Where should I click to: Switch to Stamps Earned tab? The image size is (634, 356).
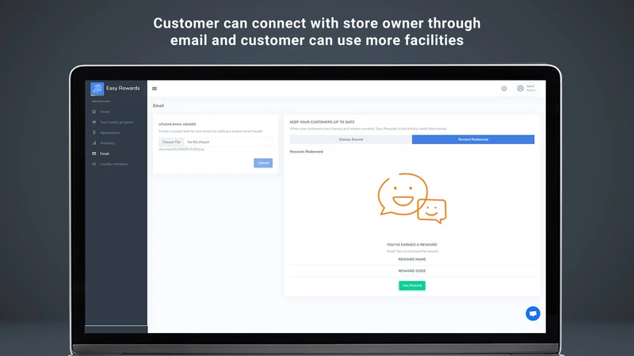coord(351,140)
